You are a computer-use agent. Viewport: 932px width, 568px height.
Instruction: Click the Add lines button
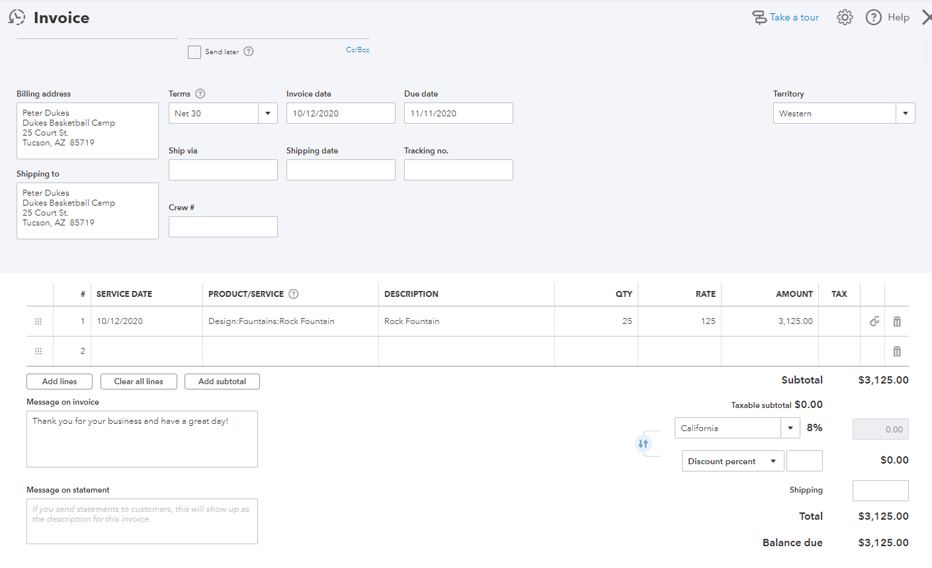60,382
